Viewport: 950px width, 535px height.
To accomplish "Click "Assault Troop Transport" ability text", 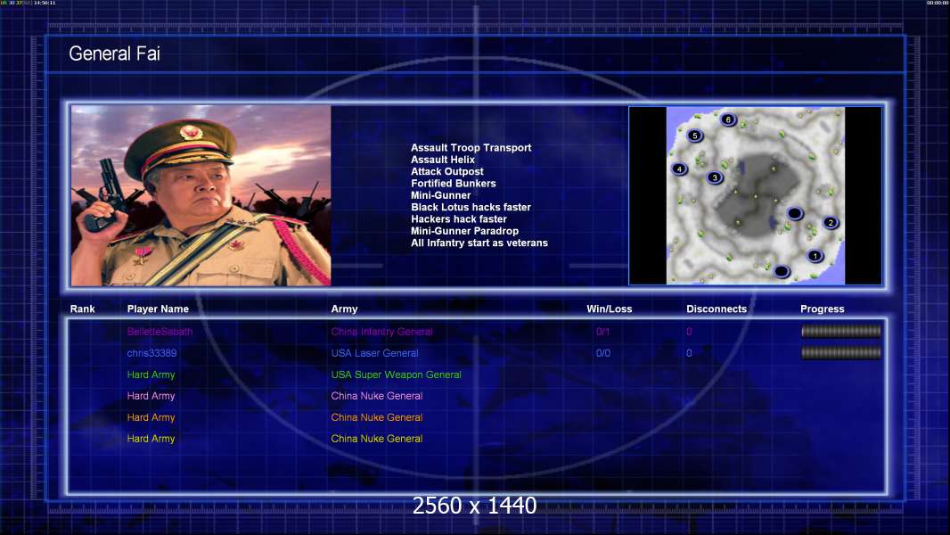I will 471,148.
